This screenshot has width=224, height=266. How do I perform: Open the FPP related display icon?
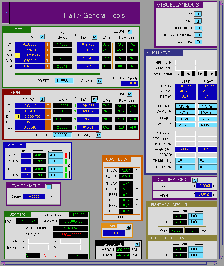pos(198,14)
